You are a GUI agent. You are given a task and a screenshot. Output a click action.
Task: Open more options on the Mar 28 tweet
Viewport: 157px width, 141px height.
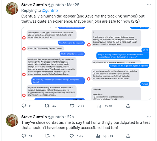[x=149, y=5]
